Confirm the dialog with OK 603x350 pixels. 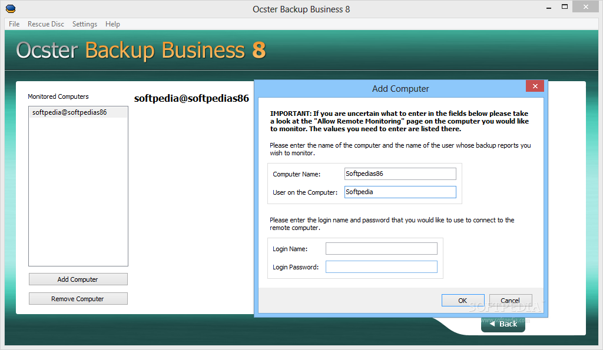463,301
